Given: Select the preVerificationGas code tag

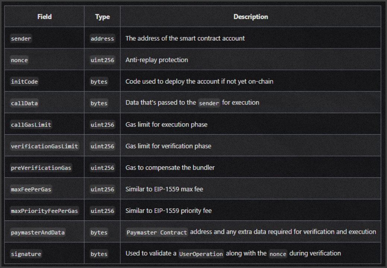Looking at the screenshot, I should 41,168.
